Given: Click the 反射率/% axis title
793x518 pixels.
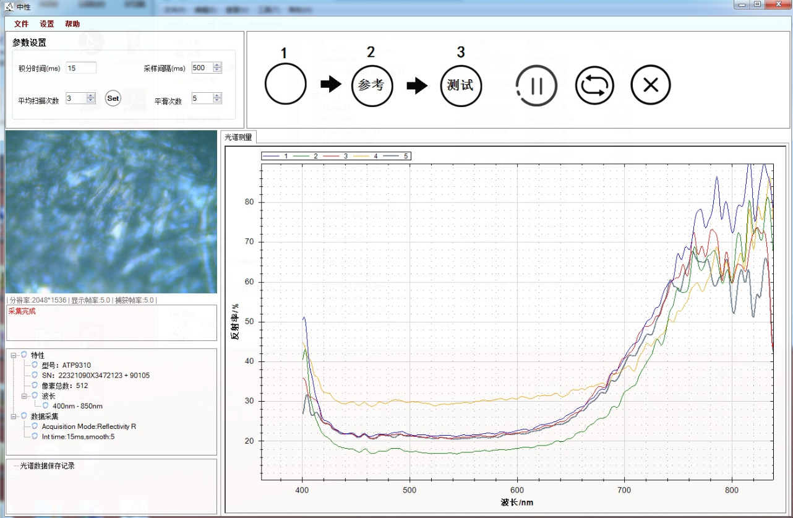Looking at the screenshot, I should [x=236, y=321].
